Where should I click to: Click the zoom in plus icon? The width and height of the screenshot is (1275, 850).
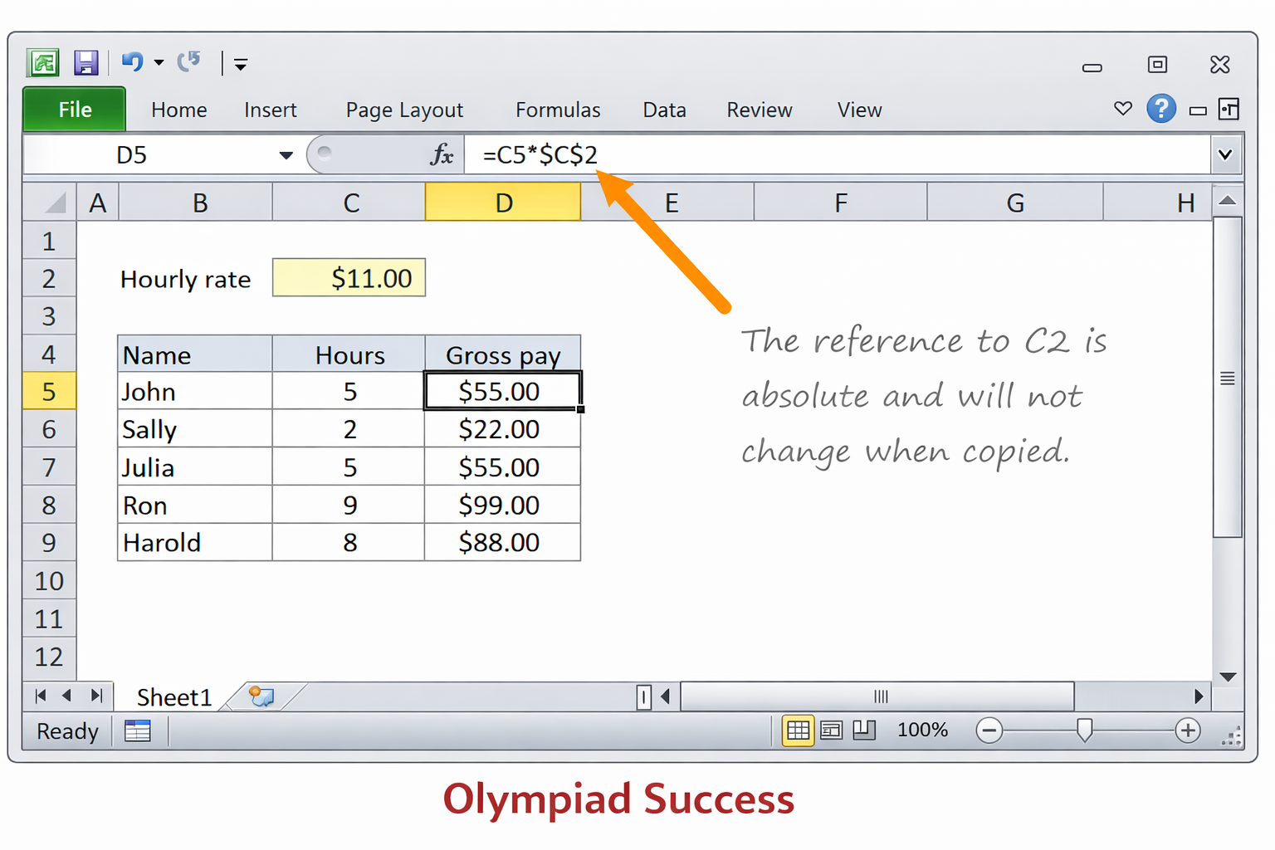click(1187, 730)
